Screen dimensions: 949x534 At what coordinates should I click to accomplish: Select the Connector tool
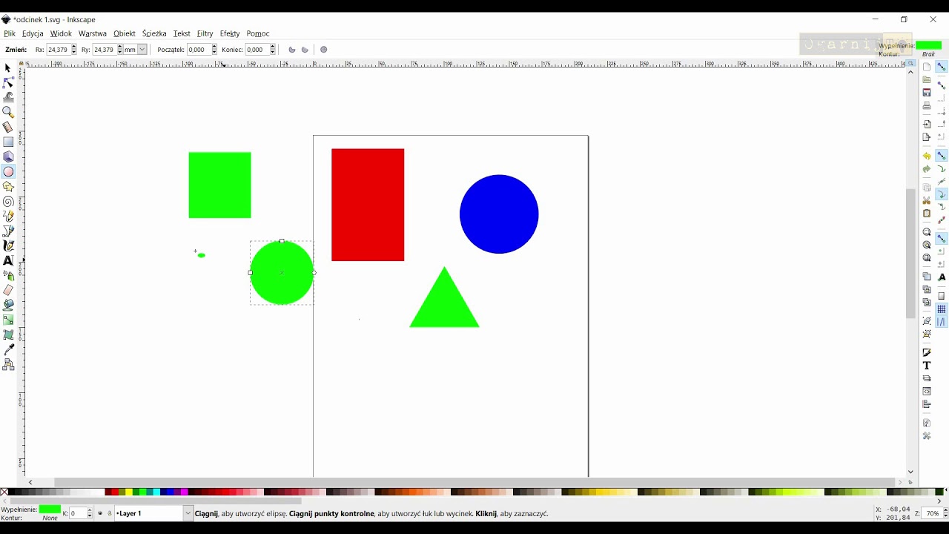pyautogui.click(x=8, y=365)
